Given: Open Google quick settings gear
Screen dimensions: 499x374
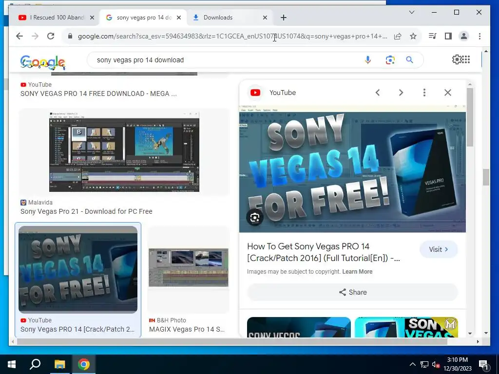Looking at the screenshot, I should [457, 59].
